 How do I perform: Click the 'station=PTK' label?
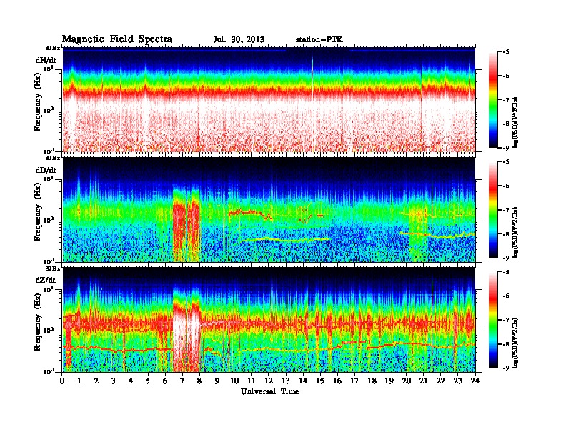(319, 39)
